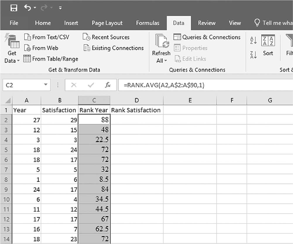Viewport: 293px width, 244px height.
Task: Click the Save icon in quick access toolbar
Action: [14, 8]
